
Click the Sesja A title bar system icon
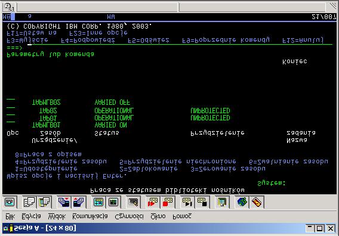coord(8,228)
